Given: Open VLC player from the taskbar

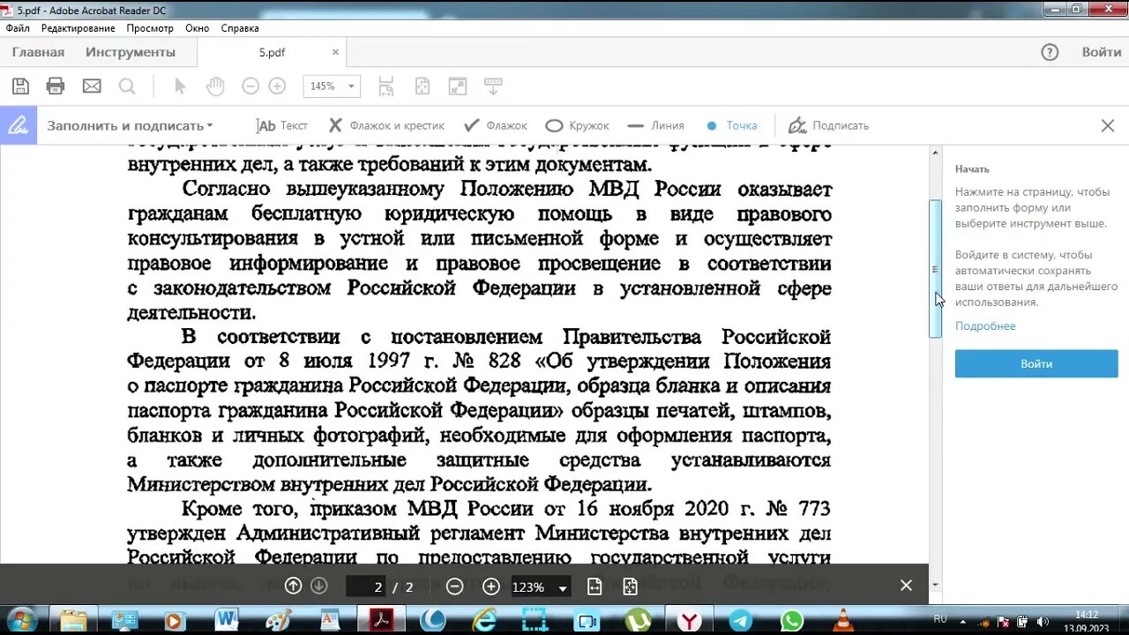Looking at the screenshot, I should (x=843, y=620).
